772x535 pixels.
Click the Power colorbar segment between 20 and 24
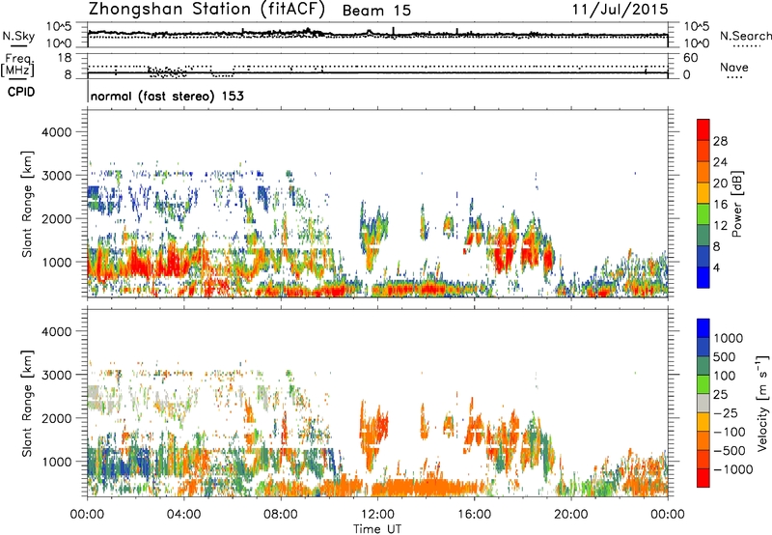pyautogui.click(x=703, y=172)
